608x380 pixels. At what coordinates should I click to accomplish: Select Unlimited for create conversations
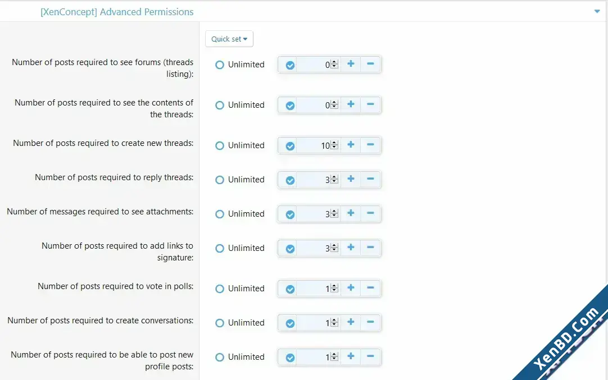click(220, 323)
